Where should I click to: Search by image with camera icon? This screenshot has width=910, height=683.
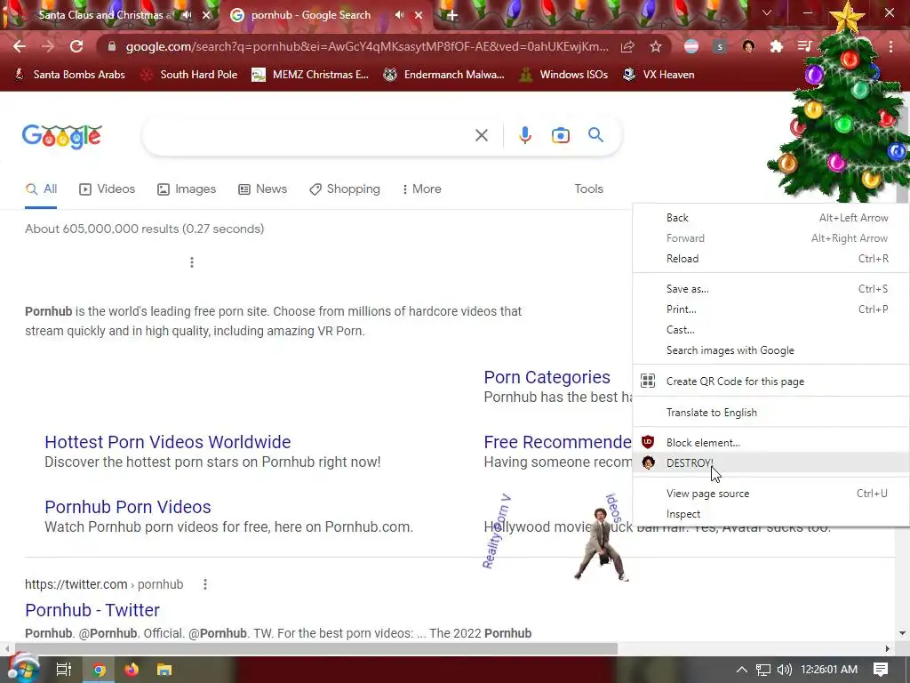click(561, 135)
